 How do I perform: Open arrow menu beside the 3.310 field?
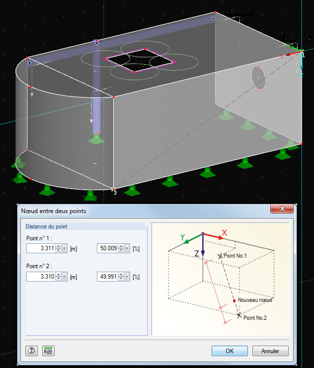pos(65,277)
